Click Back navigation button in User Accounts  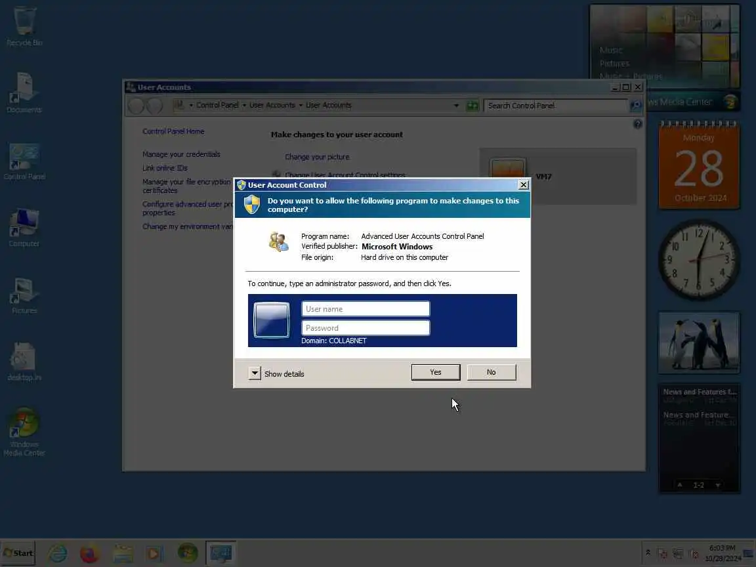click(x=136, y=106)
